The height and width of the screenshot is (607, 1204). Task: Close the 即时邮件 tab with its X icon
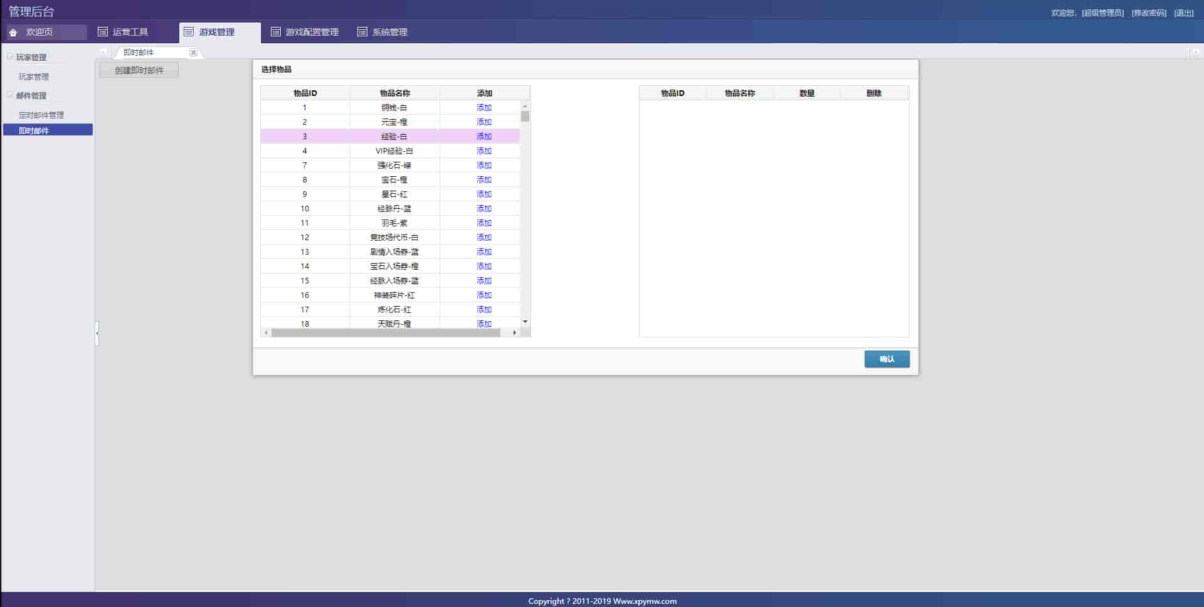193,53
